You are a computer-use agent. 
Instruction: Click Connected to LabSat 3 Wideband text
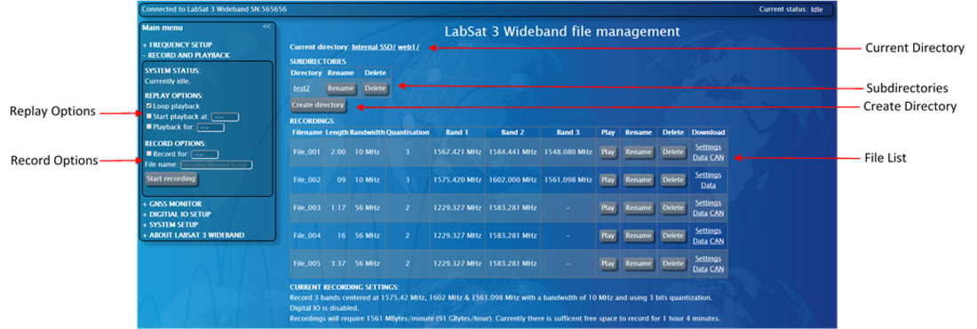(x=214, y=10)
